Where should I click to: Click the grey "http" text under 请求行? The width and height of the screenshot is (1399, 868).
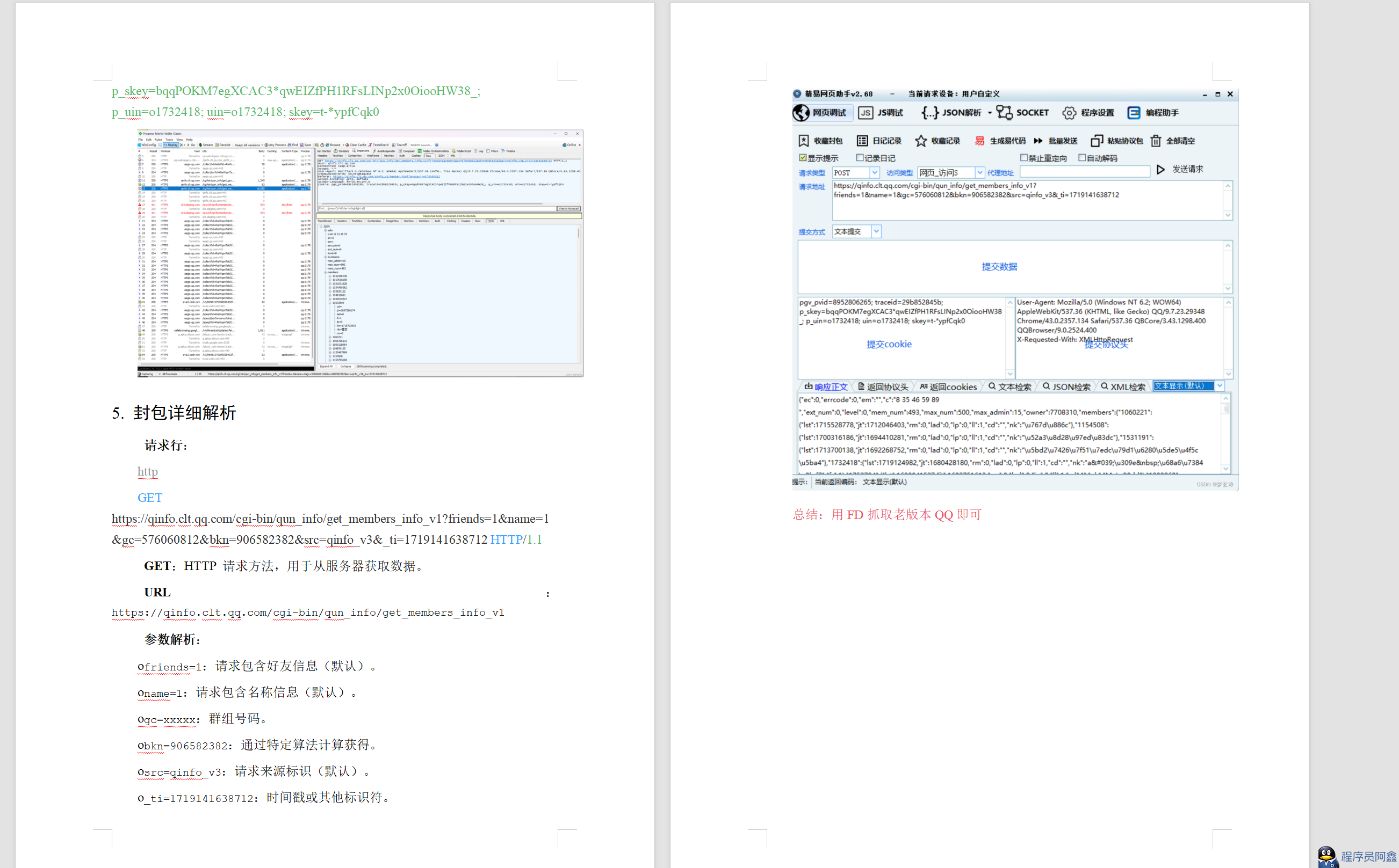click(x=148, y=471)
